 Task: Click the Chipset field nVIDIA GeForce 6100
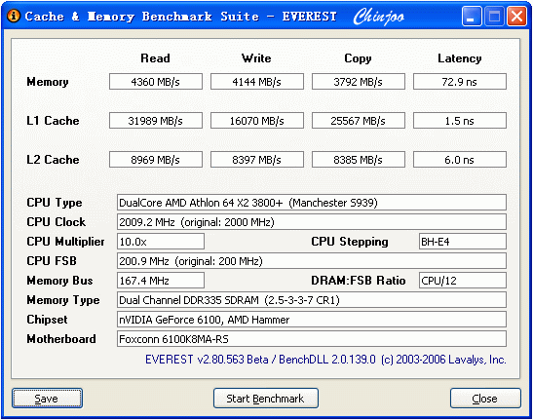(312, 320)
